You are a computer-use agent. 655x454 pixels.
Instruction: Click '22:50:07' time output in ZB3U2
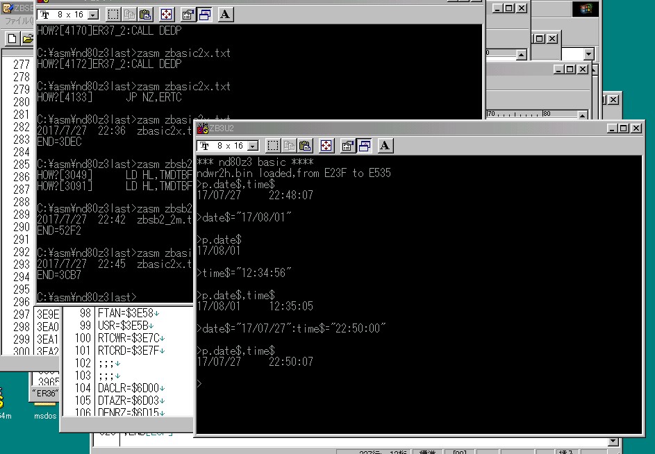291,362
